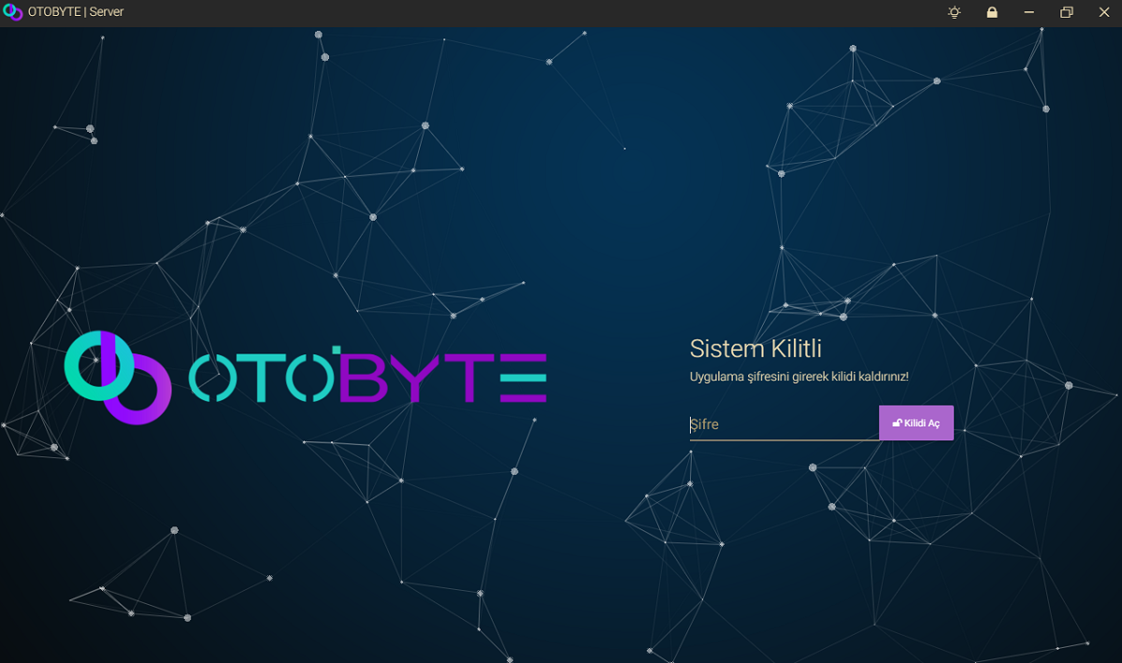Restore down the OTOBYTE window
Screen dimensions: 1122x663
tap(1066, 12)
